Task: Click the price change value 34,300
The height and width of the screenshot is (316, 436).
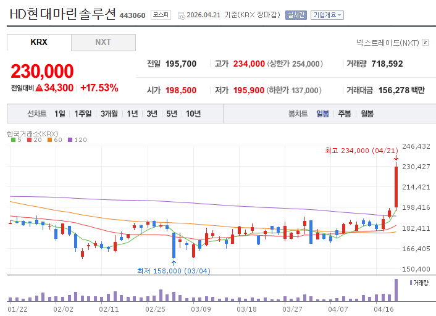Action: click(59, 88)
